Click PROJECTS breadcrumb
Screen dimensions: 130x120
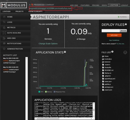[19, 11]
